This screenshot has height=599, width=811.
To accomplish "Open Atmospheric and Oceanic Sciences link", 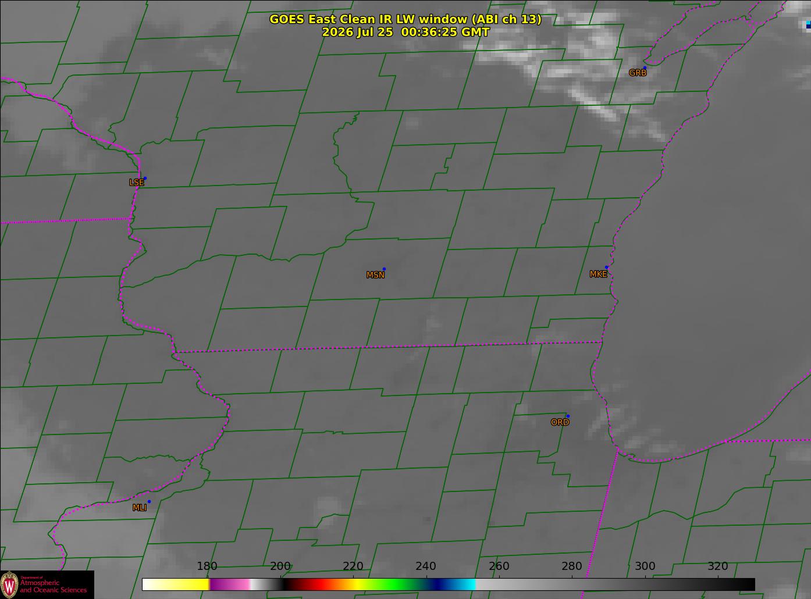I will click(x=54, y=586).
